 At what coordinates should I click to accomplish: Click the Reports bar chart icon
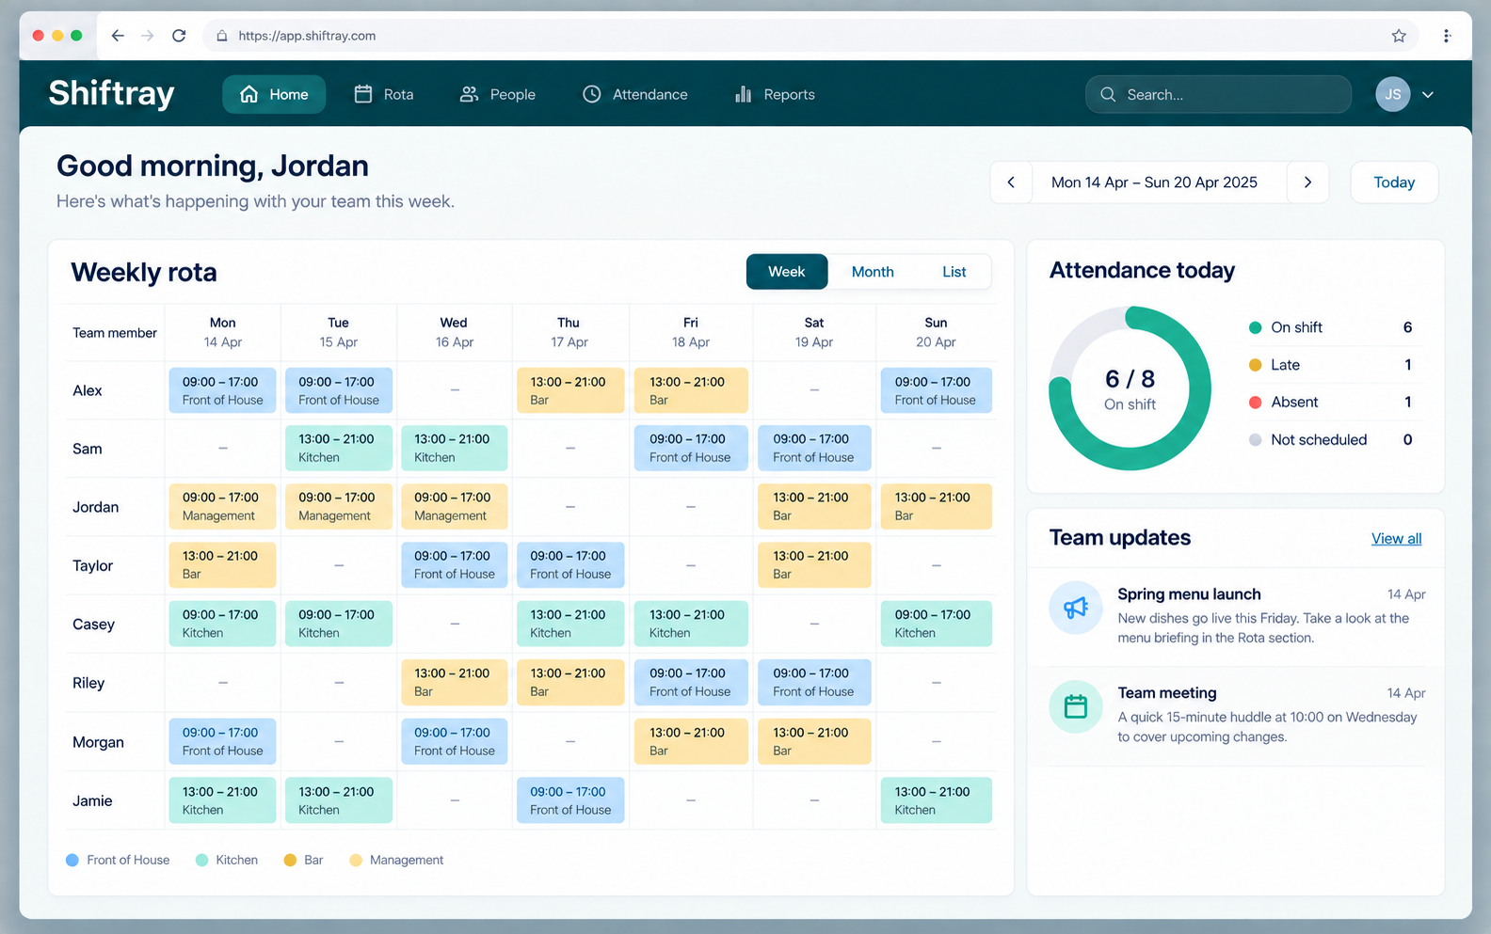(744, 94)
